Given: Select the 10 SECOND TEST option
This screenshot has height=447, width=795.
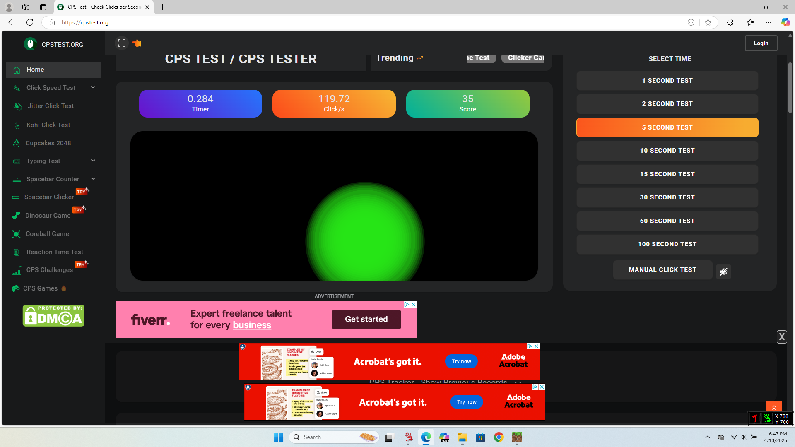Looking at the screenshot, I should click(x=667, y=151).
